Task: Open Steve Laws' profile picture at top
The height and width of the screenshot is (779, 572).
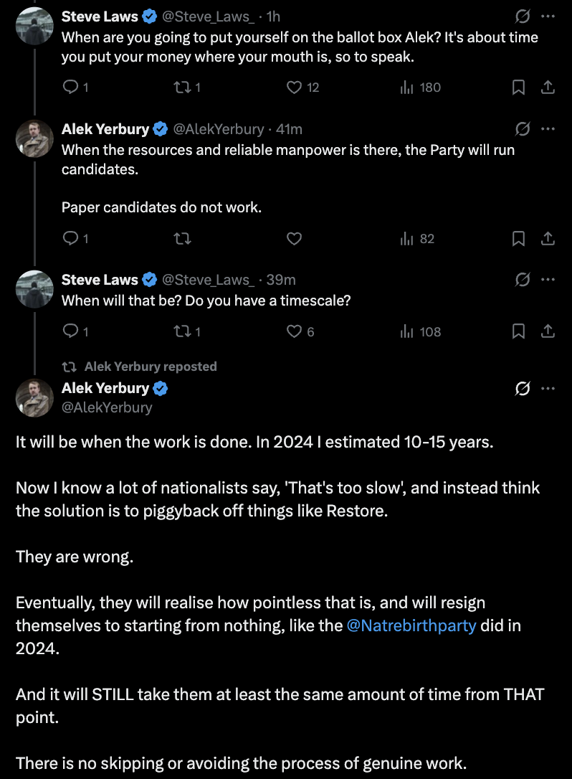Action: point(34,26)
